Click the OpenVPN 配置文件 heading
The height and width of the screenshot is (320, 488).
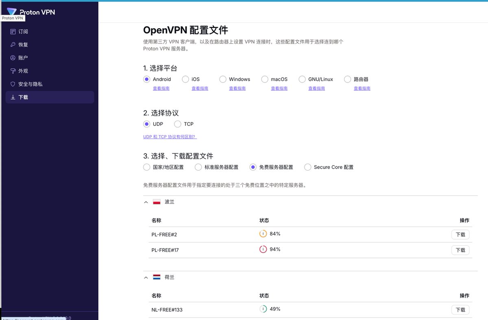(x=185, y=30)
